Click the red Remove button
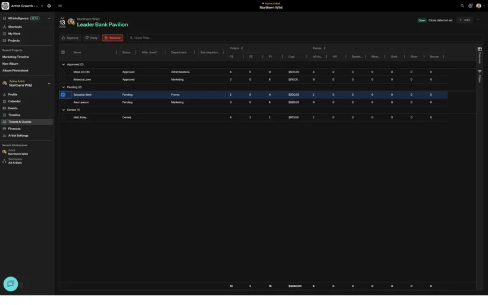 [x=112, y=38]
